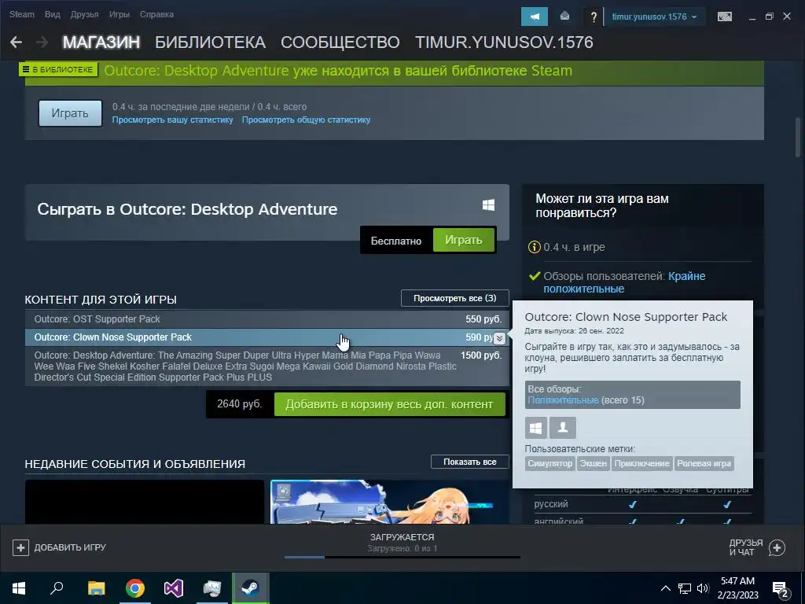Click the volume speaker tray icon
The image size is (805, 604).
[x=703, y=588]
